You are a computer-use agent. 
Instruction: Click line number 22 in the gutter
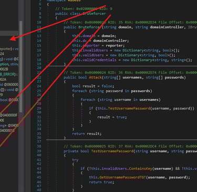[x=39, y=77]
